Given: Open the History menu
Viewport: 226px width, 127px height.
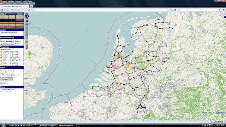Looking at the screenshot, I should pos(14,4).
